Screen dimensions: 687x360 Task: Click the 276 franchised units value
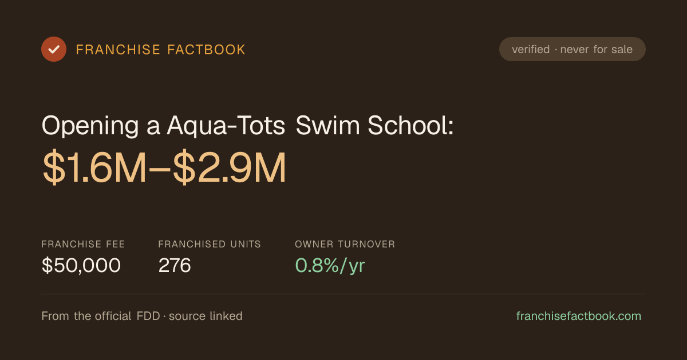pos(175,266)
